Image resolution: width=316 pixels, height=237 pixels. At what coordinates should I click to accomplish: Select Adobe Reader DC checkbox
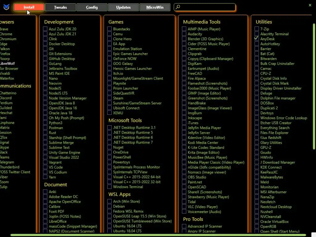45,197
